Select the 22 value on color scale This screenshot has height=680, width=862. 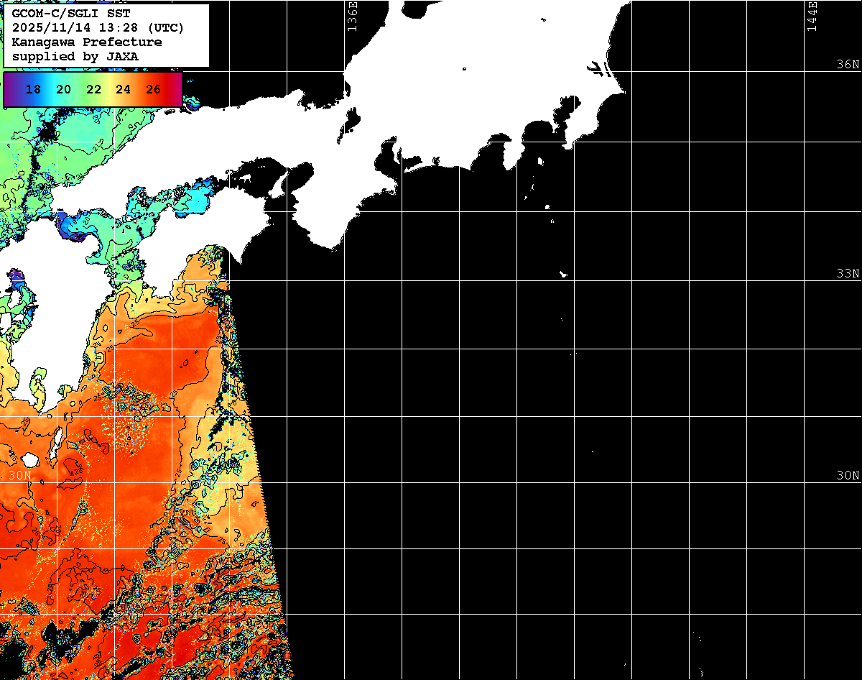pyautogui.click(x=93, y=90)
